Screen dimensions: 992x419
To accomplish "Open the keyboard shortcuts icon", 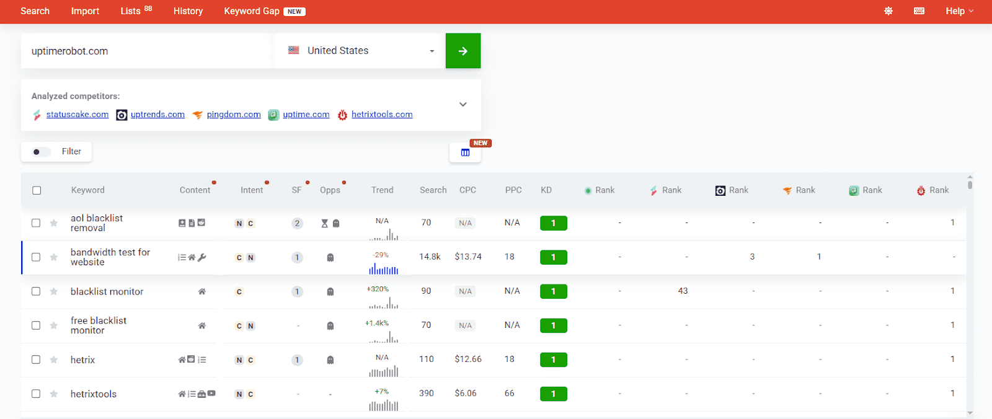I will pyautogui.click(x=919, y=11).
